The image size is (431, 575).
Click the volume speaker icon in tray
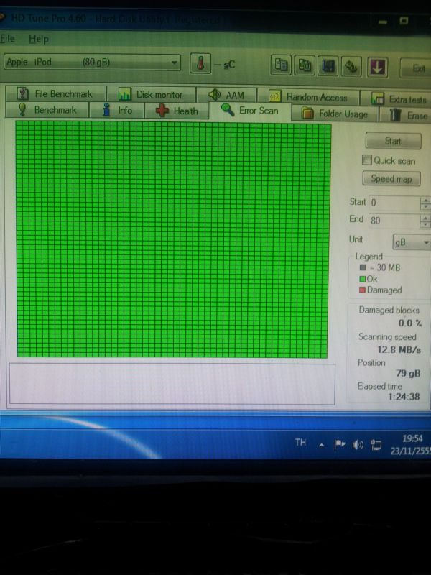pos(358,445)
